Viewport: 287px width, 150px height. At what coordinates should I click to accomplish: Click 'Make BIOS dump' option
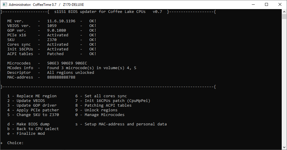pyautogui.click(x=28, y=124)
